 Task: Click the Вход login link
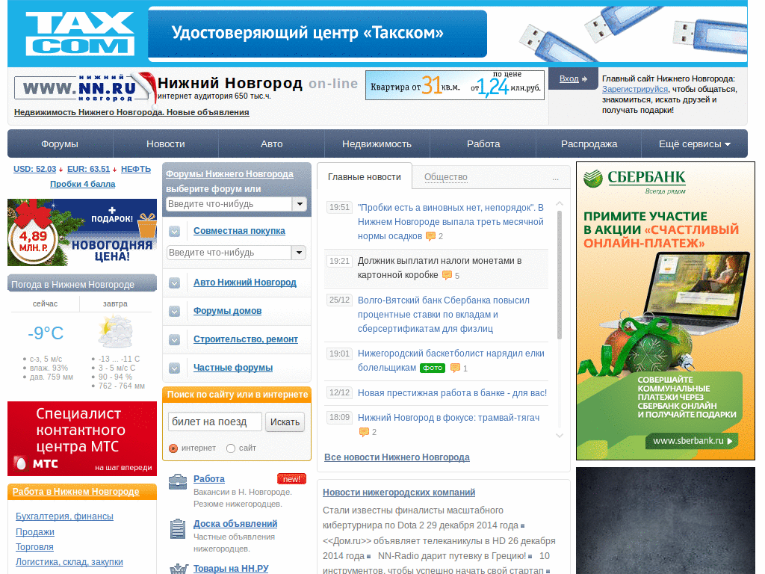(569, 78)
